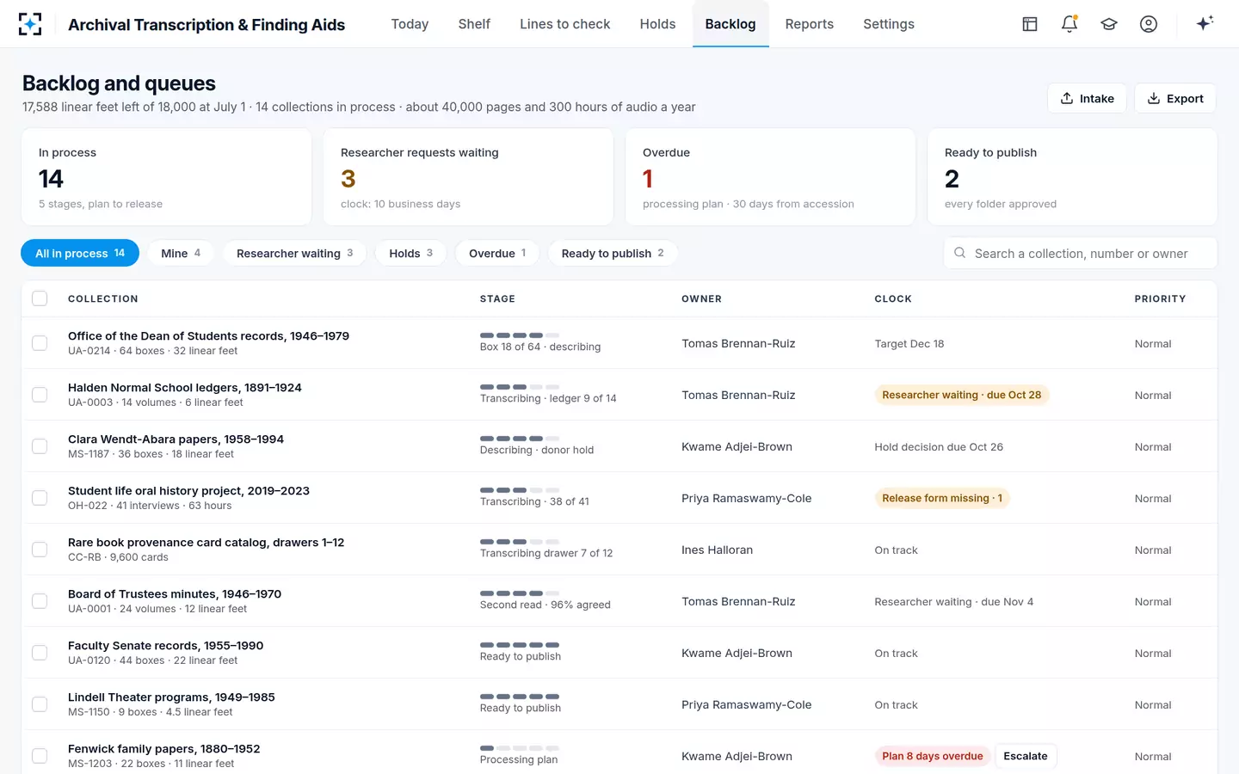Click the graduation cap help icon
The width and height of the screenshot is (1239, 774).
[1109, 24]
